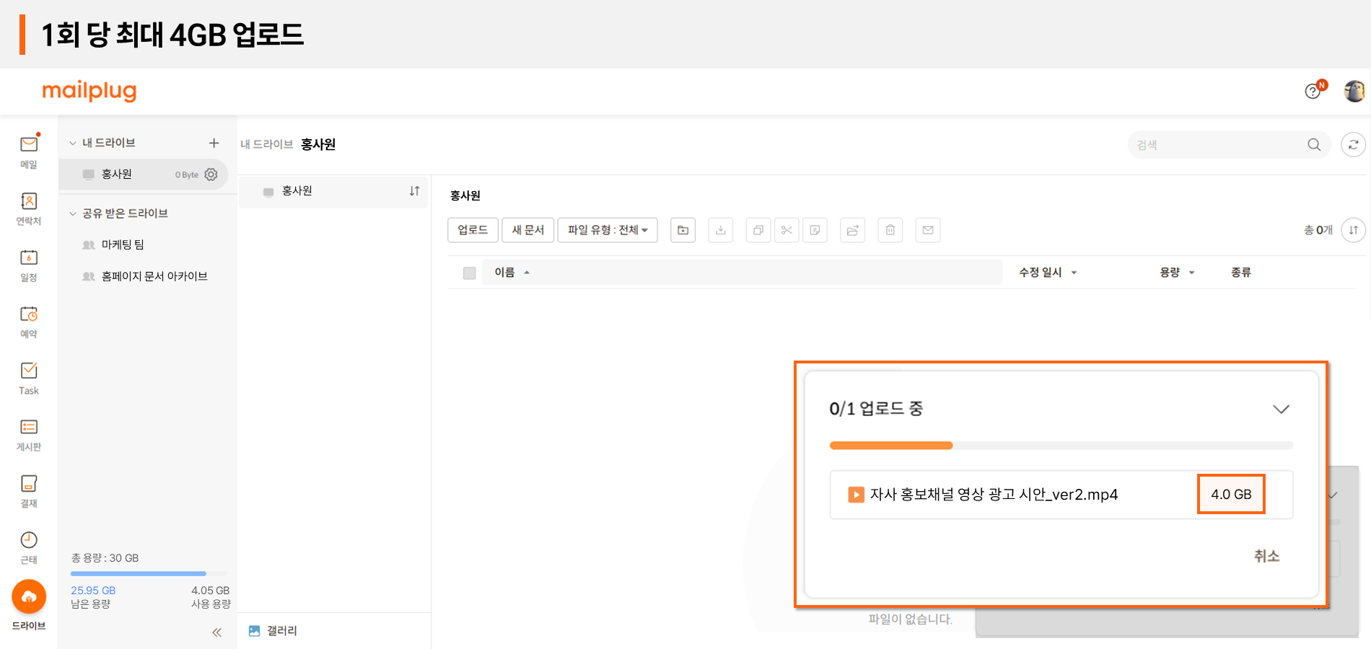Click the move-to-folder toolbar icon

(x=852, y=230)
